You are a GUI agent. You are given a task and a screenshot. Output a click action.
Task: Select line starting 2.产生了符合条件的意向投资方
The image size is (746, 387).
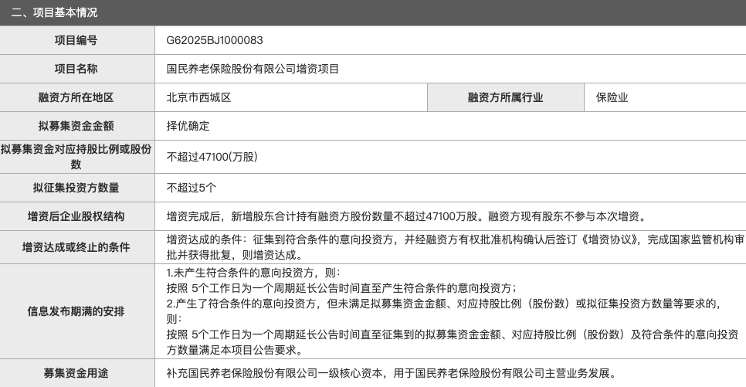[443, 304]
